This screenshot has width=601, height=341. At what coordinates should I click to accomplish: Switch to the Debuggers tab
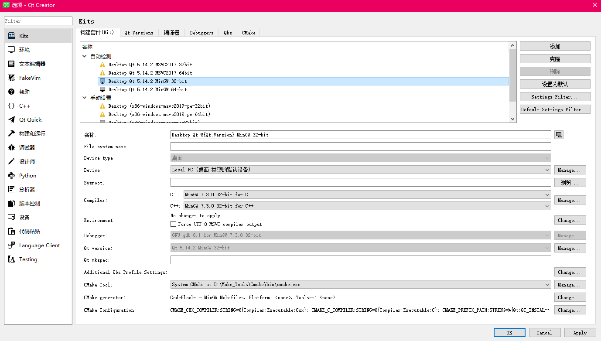201,33
